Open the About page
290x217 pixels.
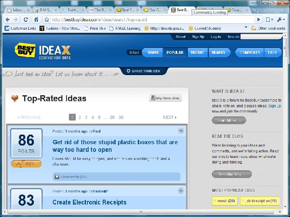click(x=180, y=37)
